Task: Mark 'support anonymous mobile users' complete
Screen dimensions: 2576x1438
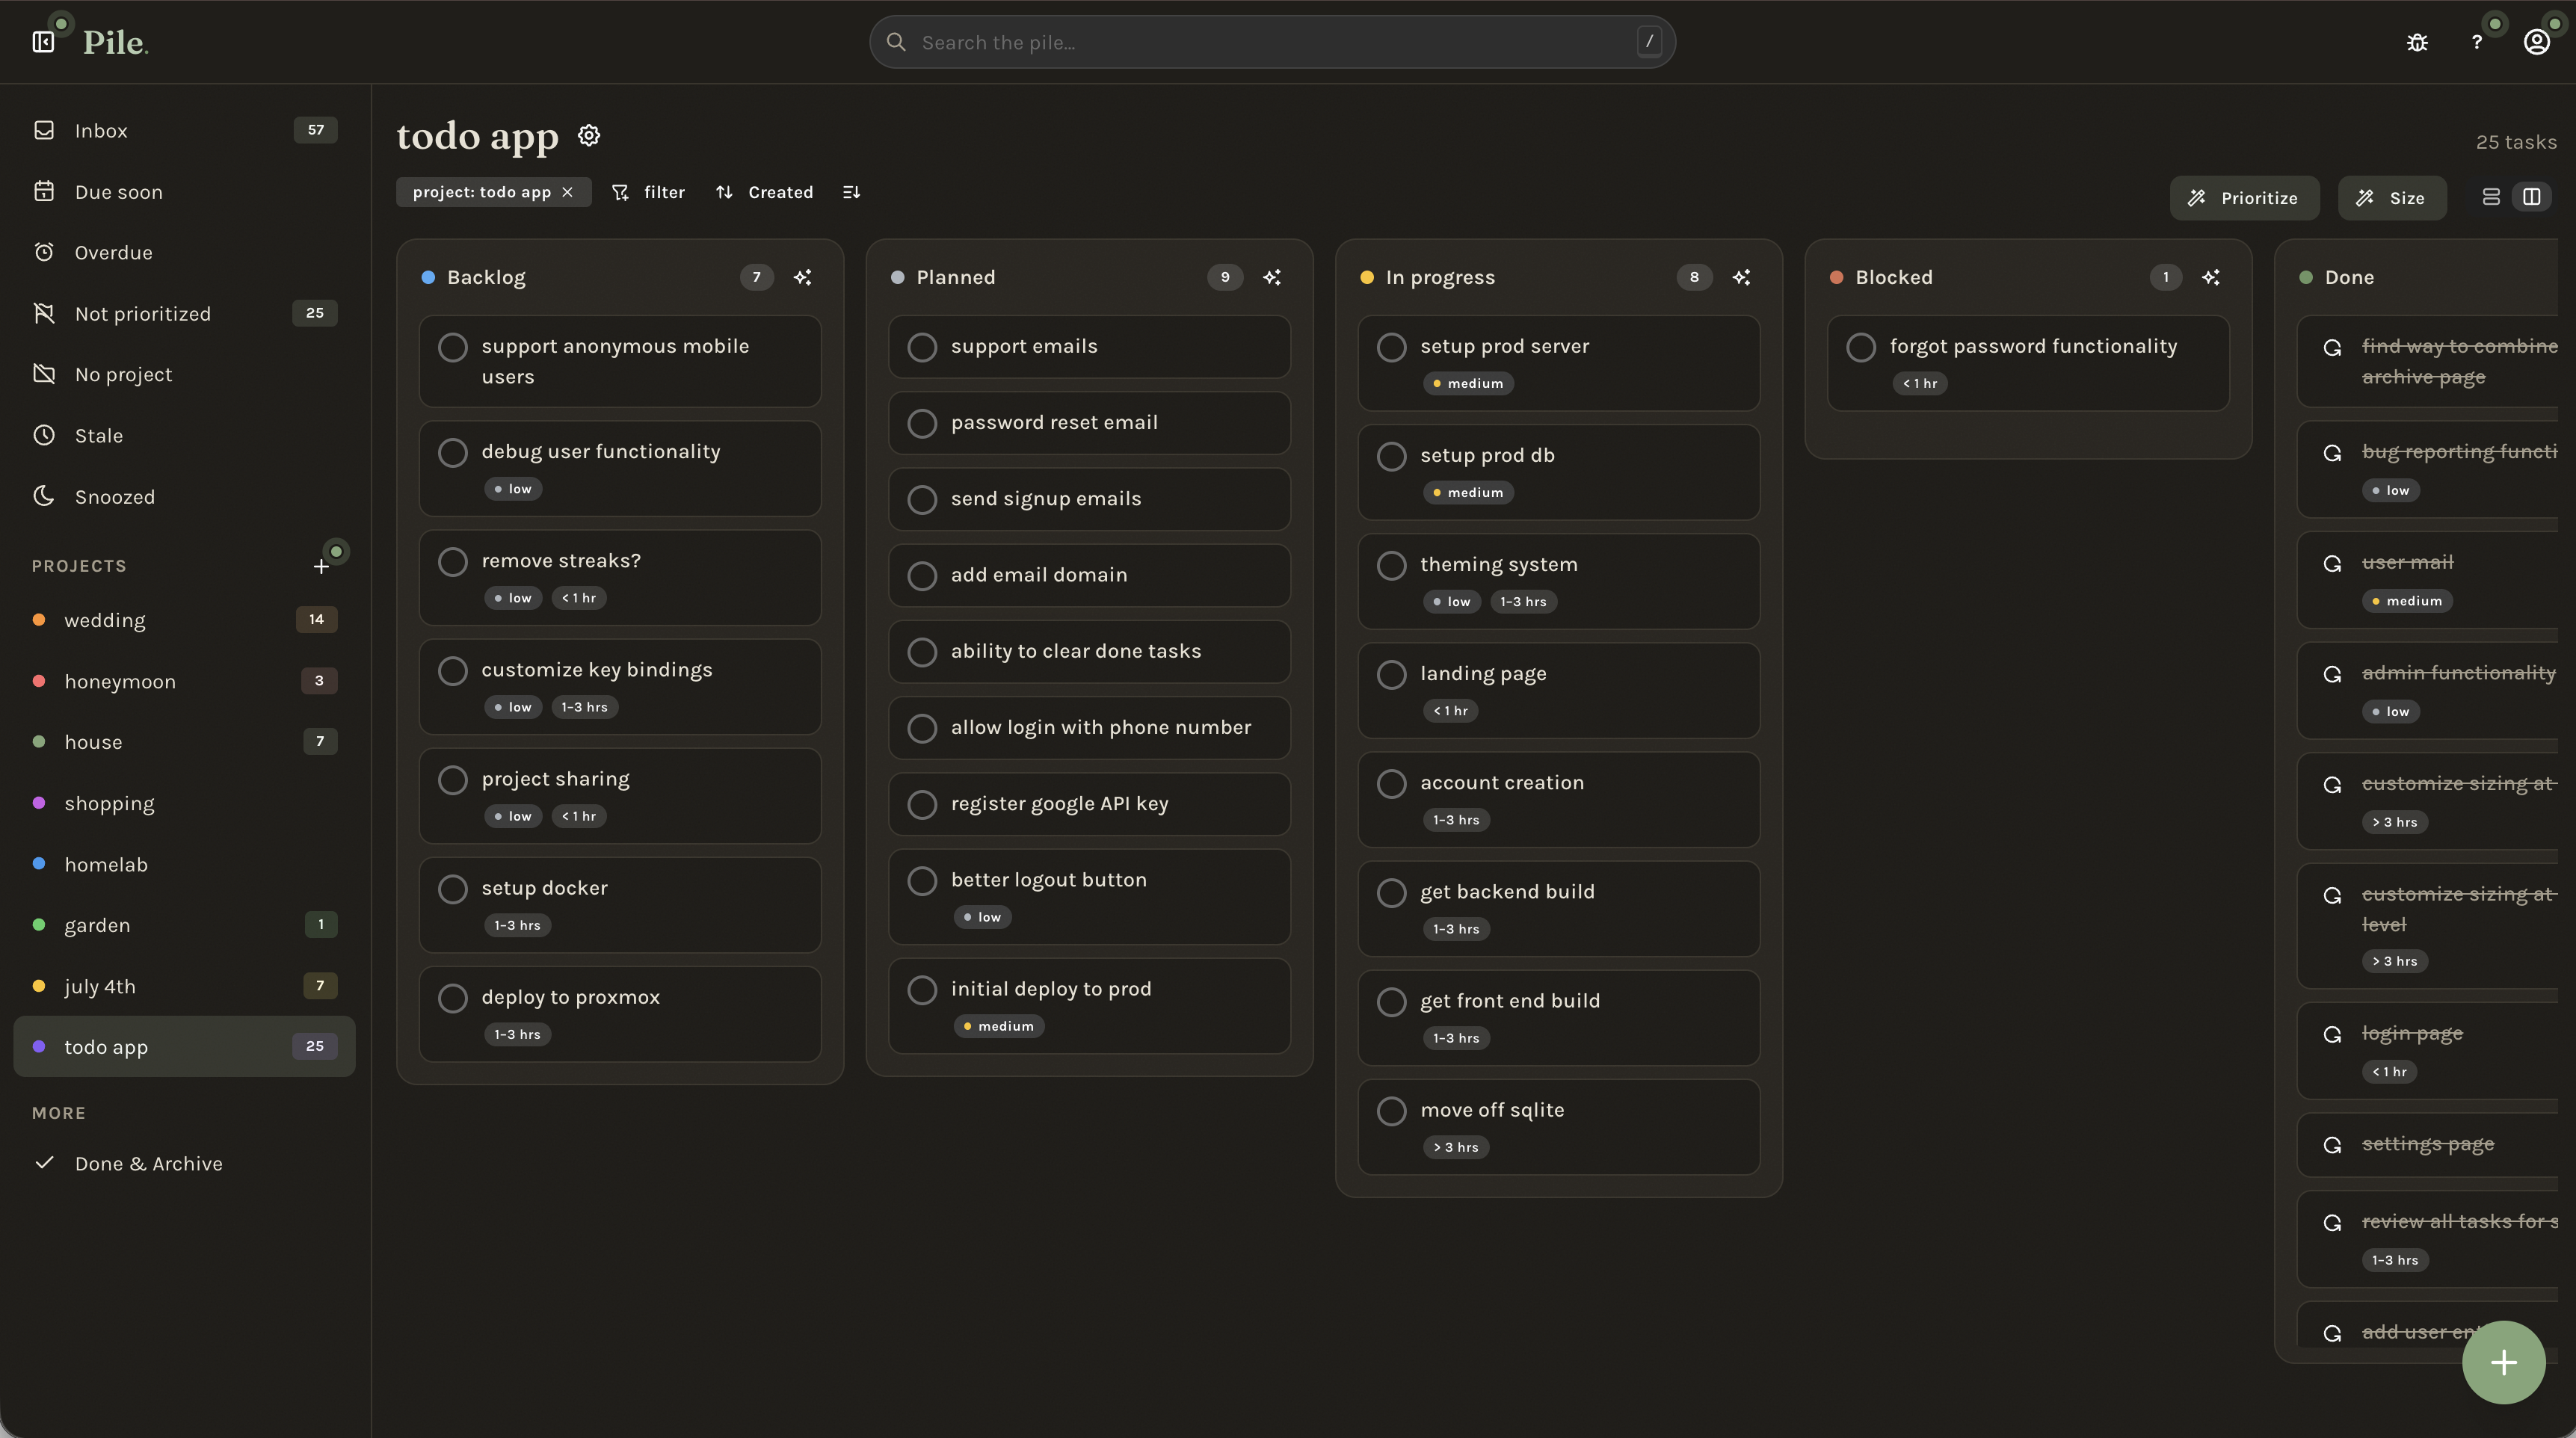Action: [x=452, y=347]
